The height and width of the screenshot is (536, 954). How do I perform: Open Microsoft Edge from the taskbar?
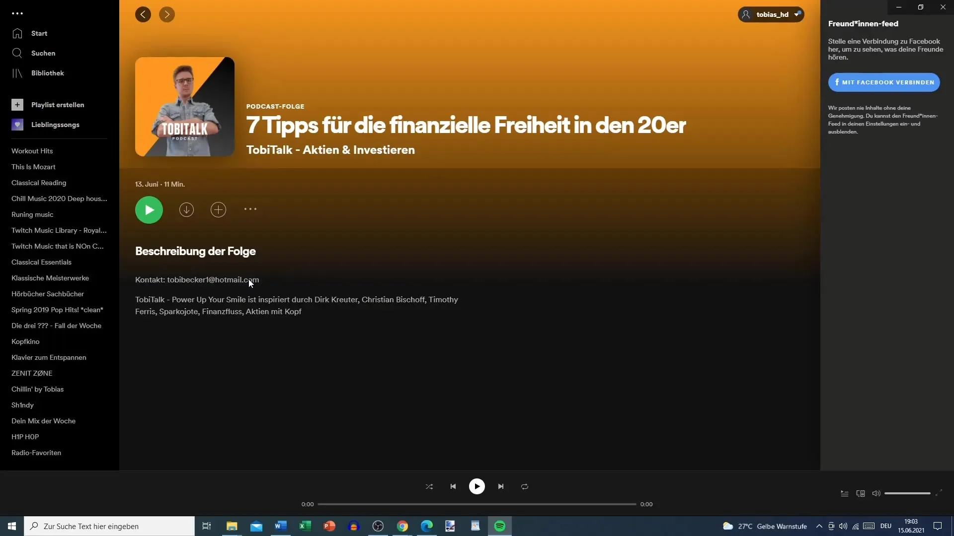[426, 526]
